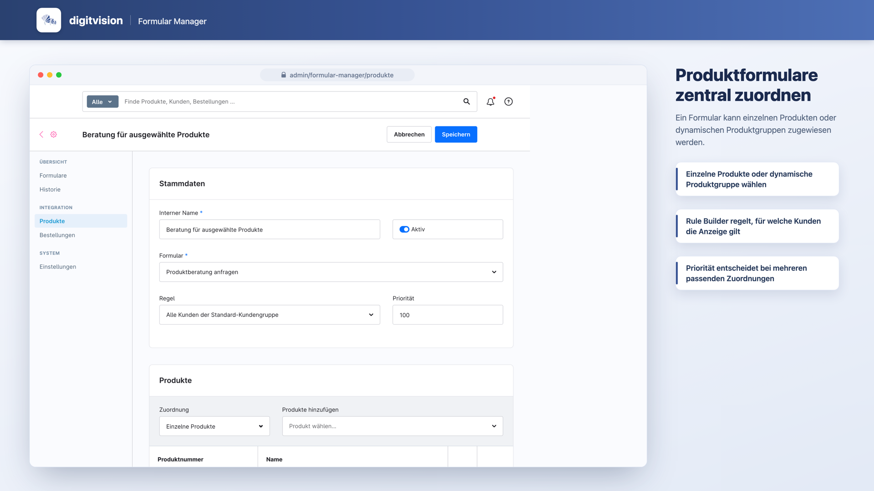The height and width of the screenshot is (491, 874).
Task: Click the yellow window minimize dot
Action: (x=50, y=75)
